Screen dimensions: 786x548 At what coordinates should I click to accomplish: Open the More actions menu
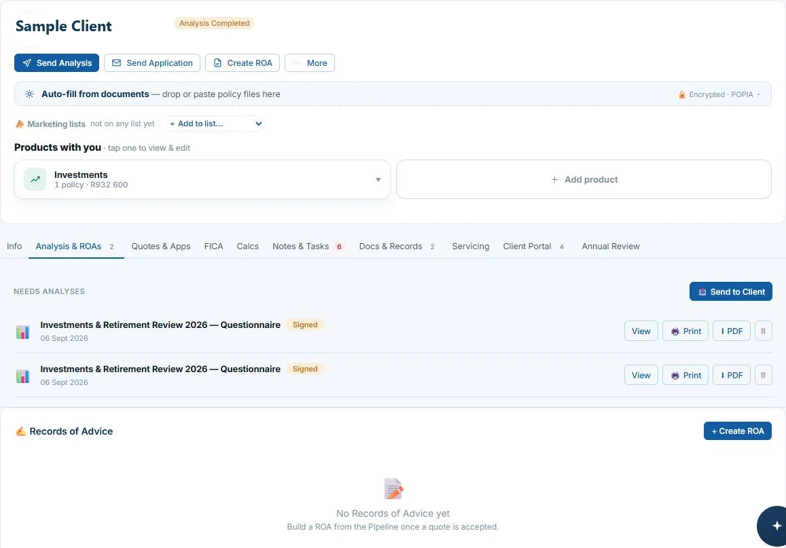pos(310,62)
